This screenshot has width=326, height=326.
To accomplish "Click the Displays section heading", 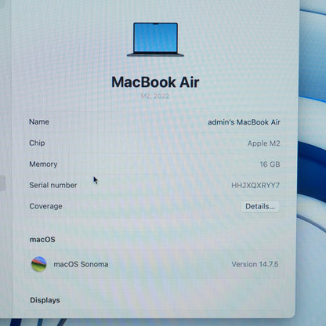I will pyautogui.click(x=45, y=300).
